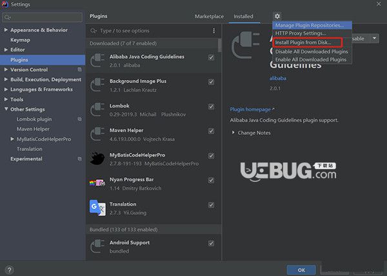This screenshot has width=387, height=276.
Task: Expand the Editor settings node
Action: 6,50
